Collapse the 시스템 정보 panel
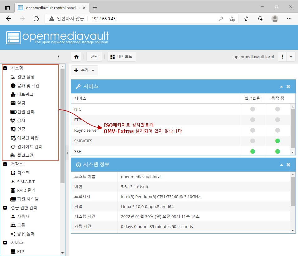This screenshot has width=298, height=256. point(281,165)
